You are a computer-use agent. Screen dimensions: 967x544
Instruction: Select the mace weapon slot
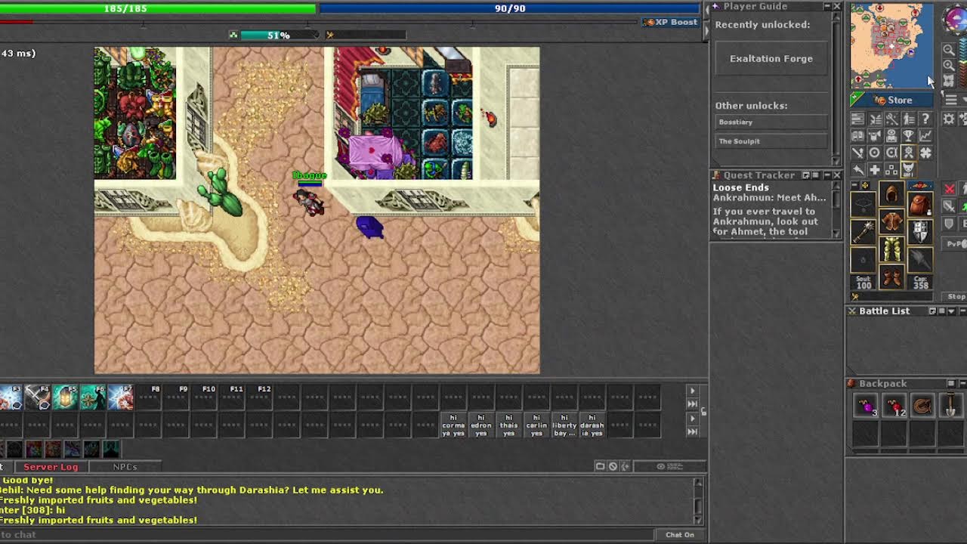(863, 233)
